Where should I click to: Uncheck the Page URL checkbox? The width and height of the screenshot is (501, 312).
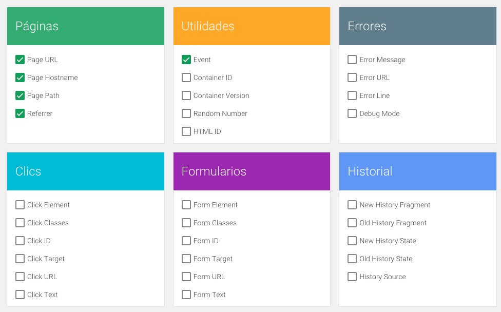[x=20, y=60]
